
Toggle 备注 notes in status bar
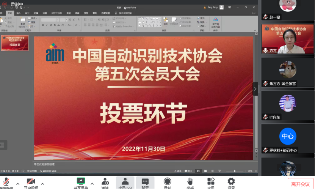click(178, 171)
